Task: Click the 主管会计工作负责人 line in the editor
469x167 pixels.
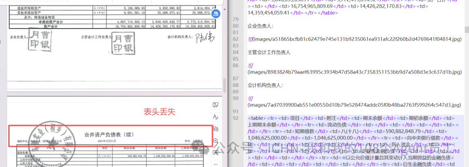Action: coord(269,52)
